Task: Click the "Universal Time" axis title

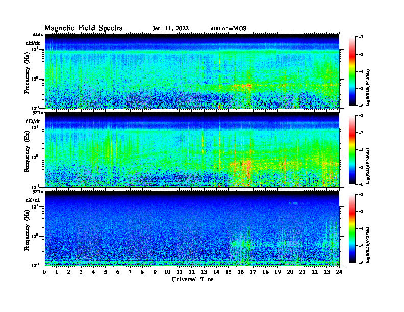Action: coord(193,279)
